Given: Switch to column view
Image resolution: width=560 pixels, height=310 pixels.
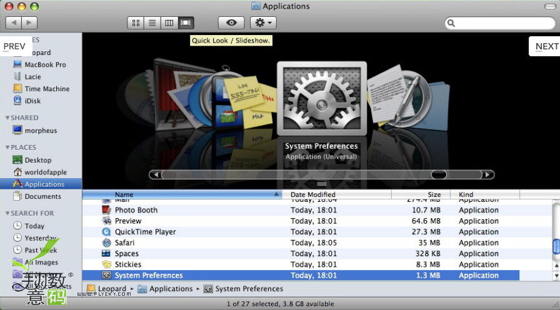Looking at the screenshot, I should (x=169, y=23).
